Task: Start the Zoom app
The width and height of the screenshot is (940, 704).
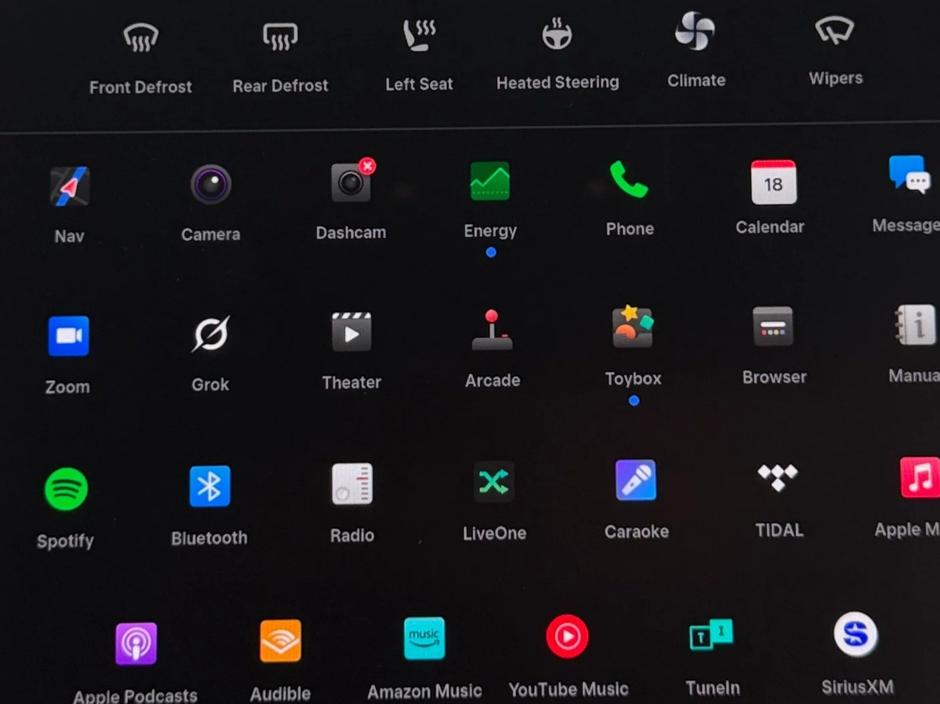Action: [x=68, y=336]
